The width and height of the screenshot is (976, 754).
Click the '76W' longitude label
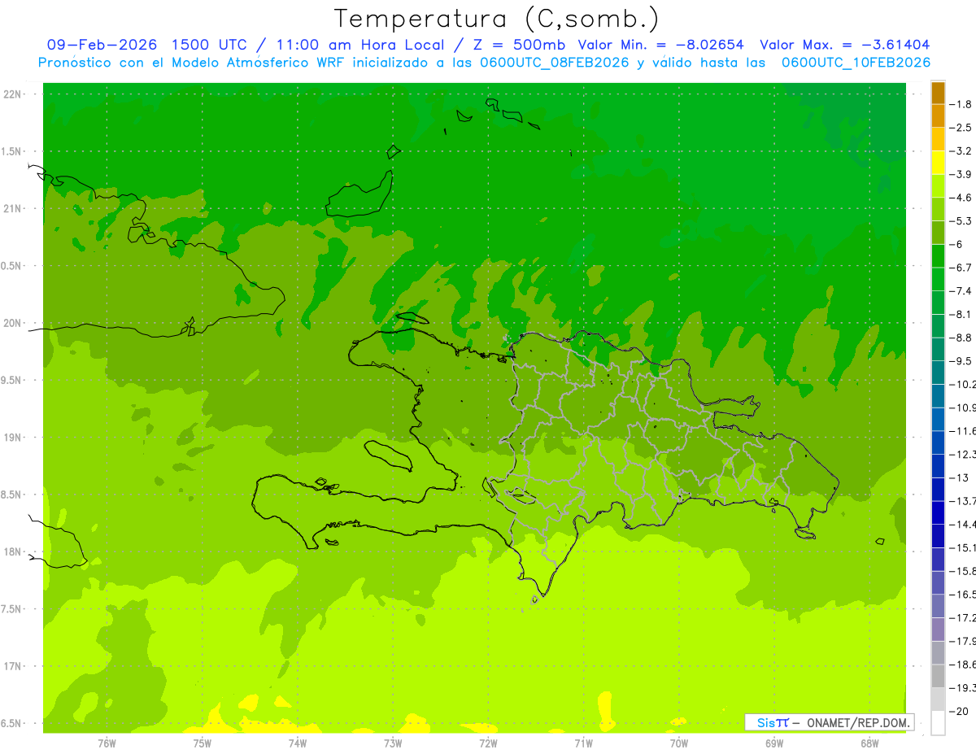click(x=107, y=742)
